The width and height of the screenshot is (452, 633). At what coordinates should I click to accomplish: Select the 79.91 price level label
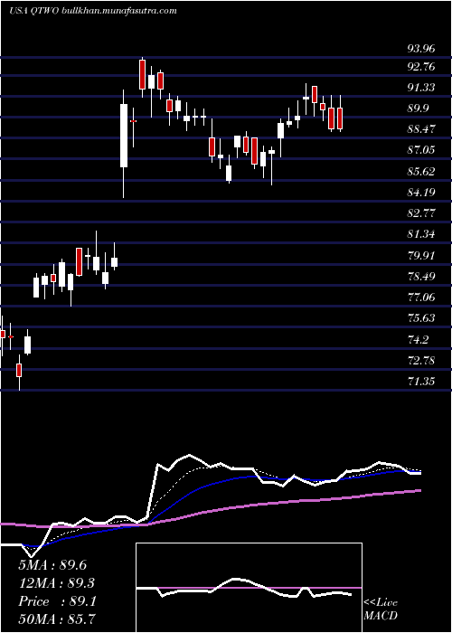(421, 256)
